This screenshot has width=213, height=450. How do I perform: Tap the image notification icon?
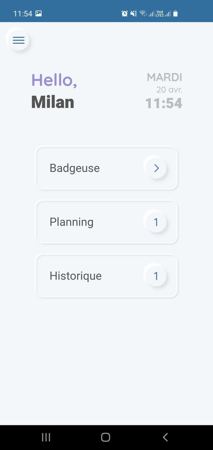click(x=39, y=14)
